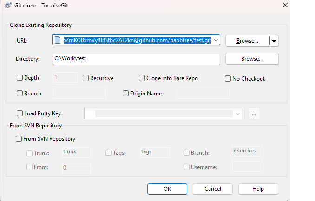Click the Directory Browse button
This screenshot has height=201, width=315.
(252, 59)
